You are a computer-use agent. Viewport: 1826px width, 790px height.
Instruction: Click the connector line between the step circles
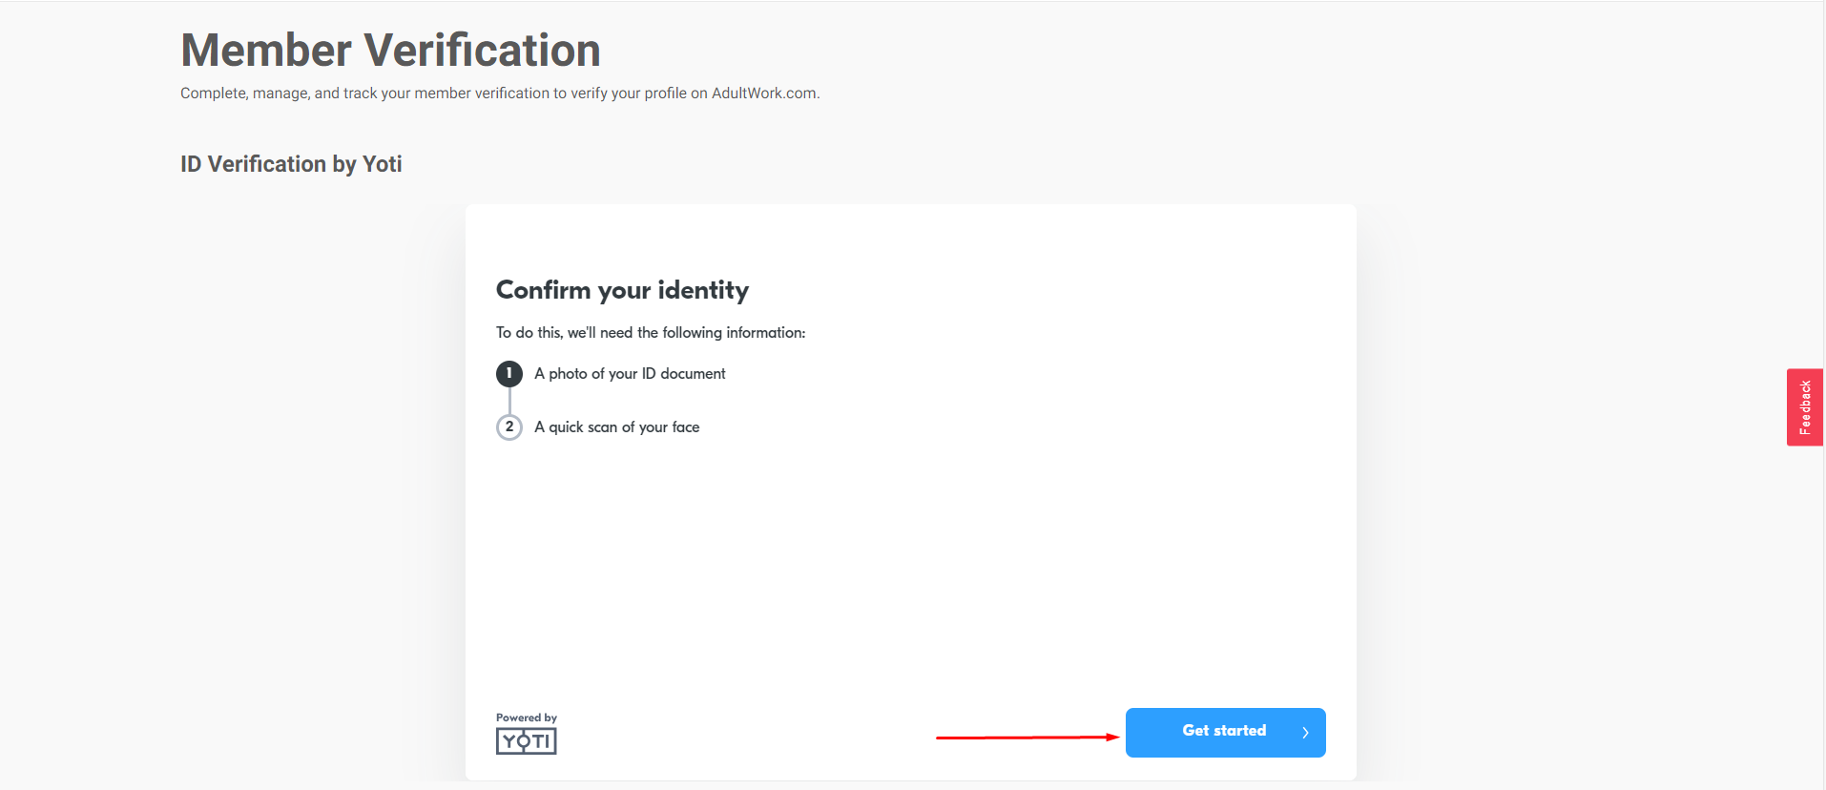(x=509, y=400)
